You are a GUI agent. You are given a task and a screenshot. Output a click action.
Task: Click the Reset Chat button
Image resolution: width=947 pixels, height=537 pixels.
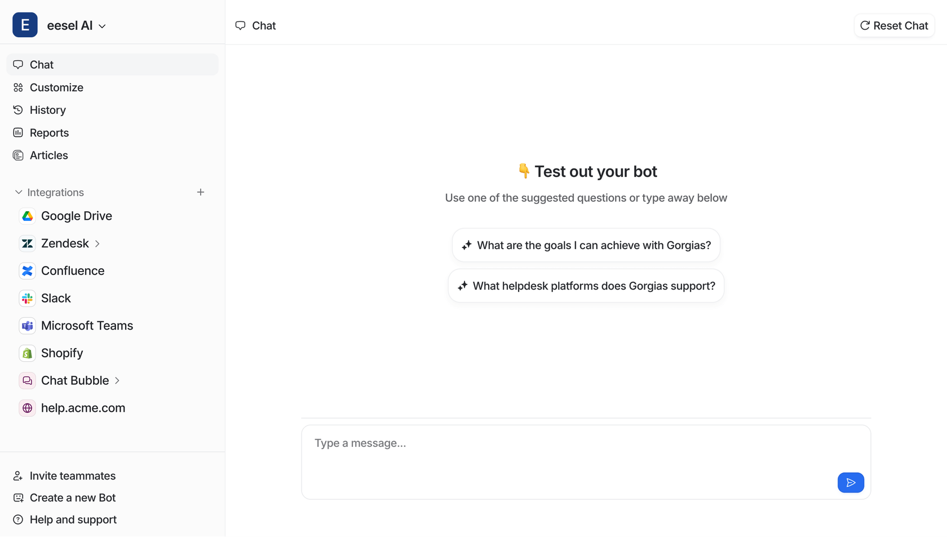coord(894,25)
